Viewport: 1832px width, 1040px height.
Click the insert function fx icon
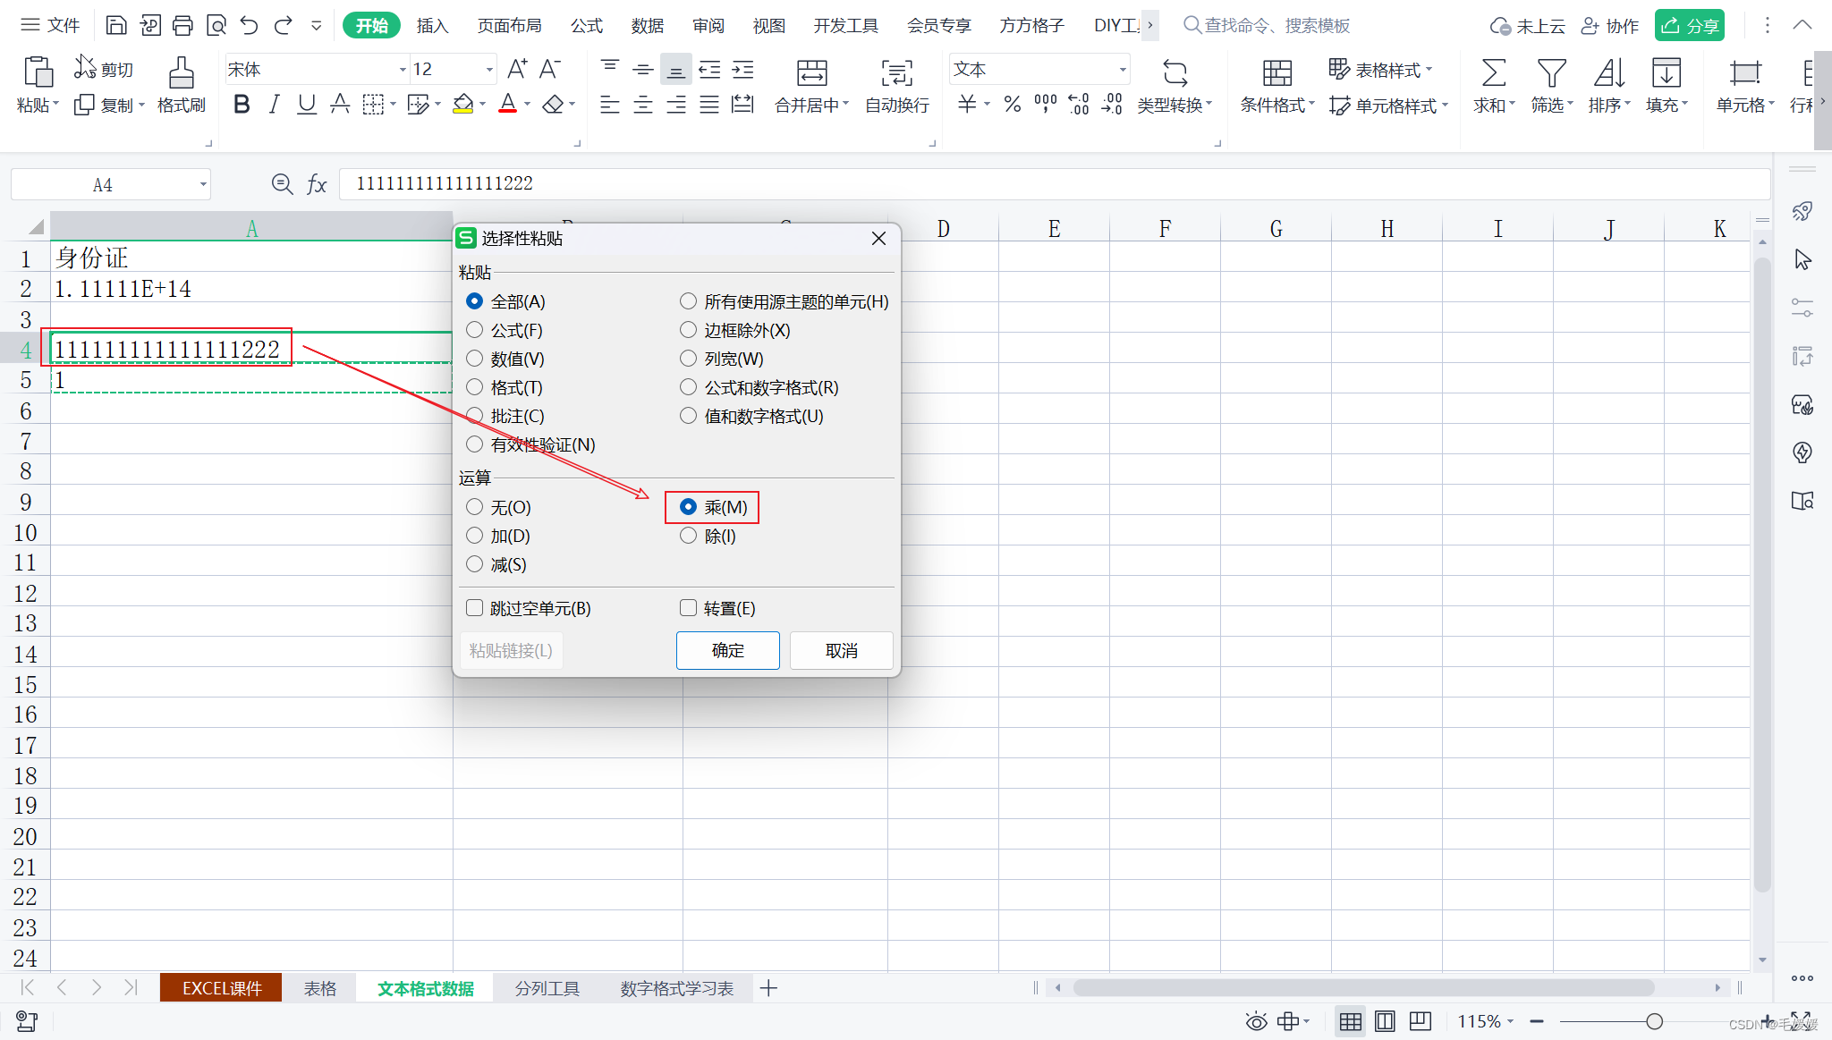(x=317, y=184)
